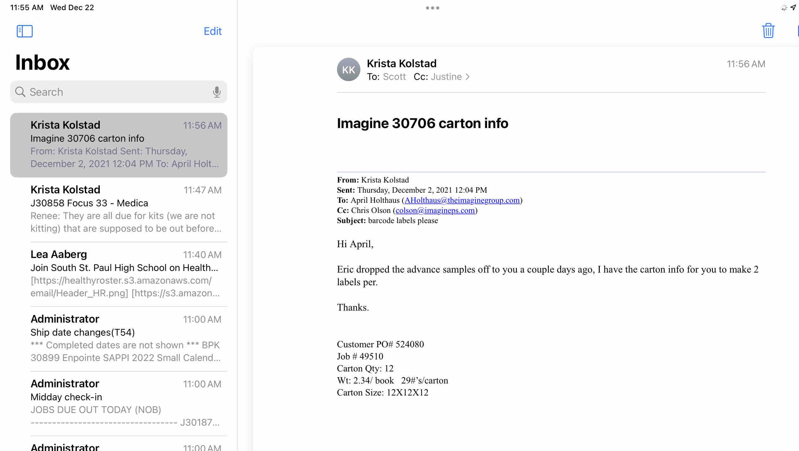Screen dimensions: 799x451
Task: Tap the Inbox title heading
Action: pyautogui.click(x=42, y=62)
